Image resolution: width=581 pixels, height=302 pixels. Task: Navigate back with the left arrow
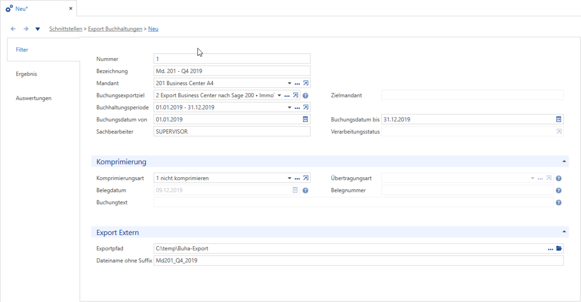[13, 29]
